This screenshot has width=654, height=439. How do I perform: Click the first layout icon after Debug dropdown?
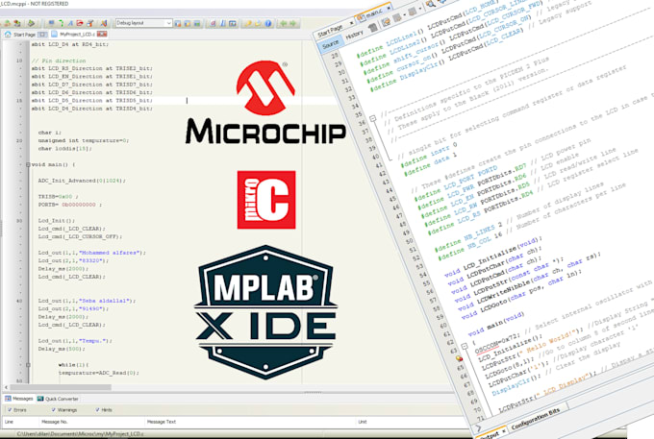click(178, 23)
